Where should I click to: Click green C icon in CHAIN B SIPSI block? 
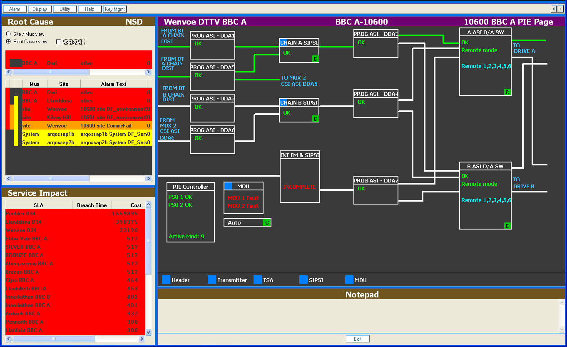point(316,119)
